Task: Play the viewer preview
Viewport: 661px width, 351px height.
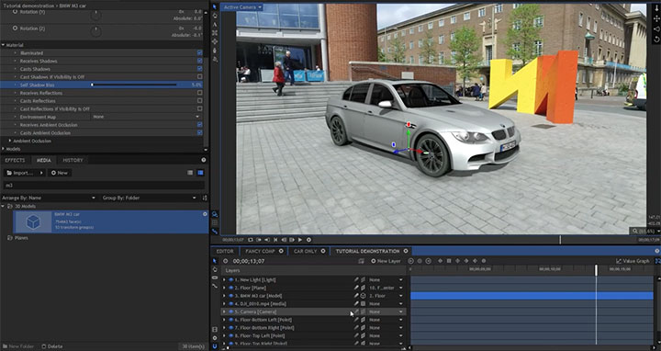Action: click(300, 240)
